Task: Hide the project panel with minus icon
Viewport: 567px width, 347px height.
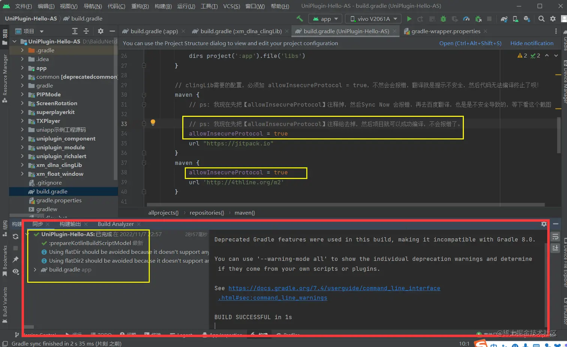Action: 112,31
